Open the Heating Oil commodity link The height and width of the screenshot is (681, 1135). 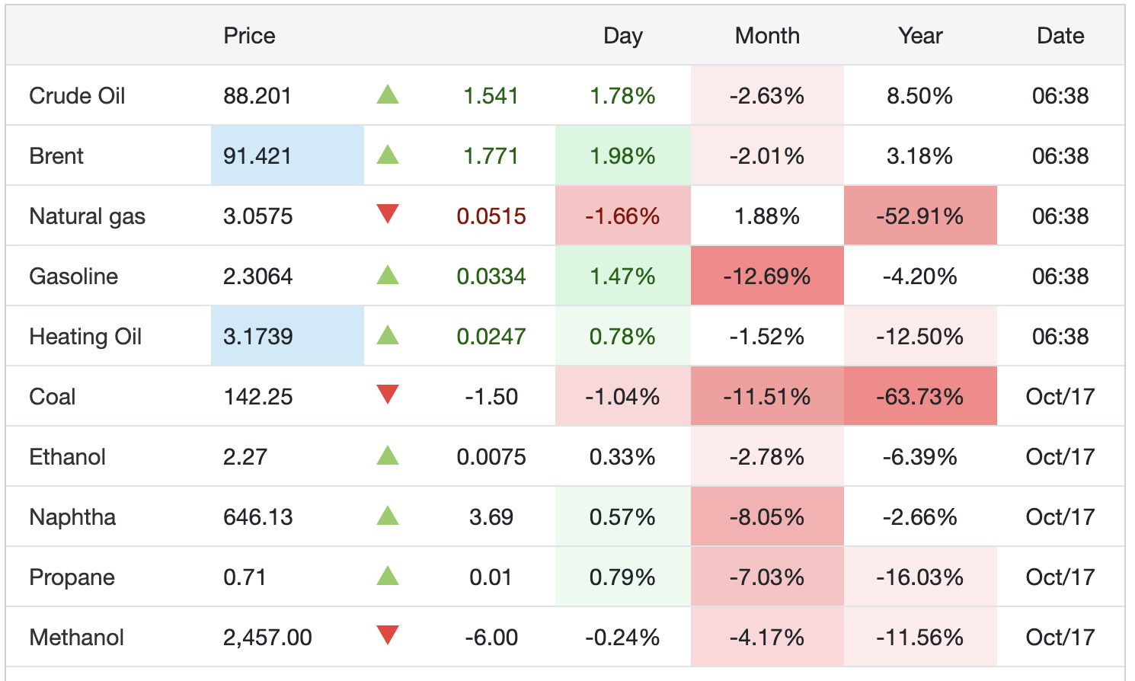pyautogui.click(x=85, y=337)
